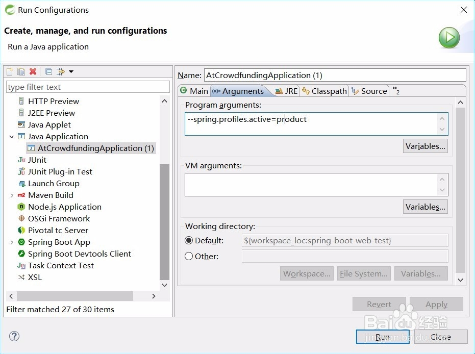475x354 pixels.
Task: Open the hidden tabs overflow list
Action: pos(396,91)
